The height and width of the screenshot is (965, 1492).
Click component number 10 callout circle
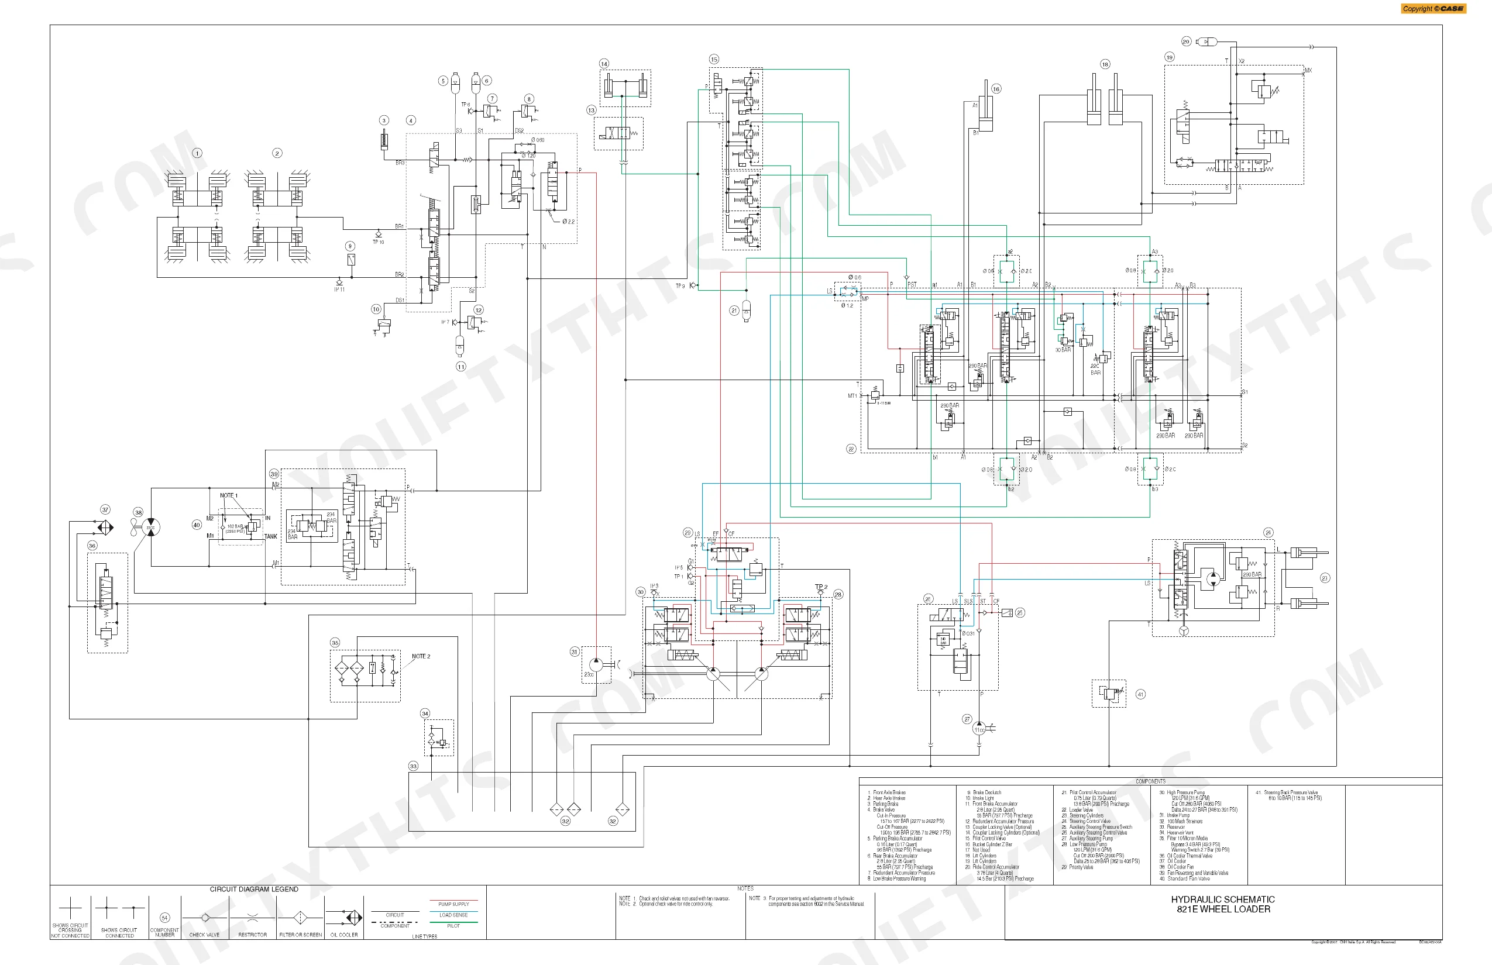[376, 309]
